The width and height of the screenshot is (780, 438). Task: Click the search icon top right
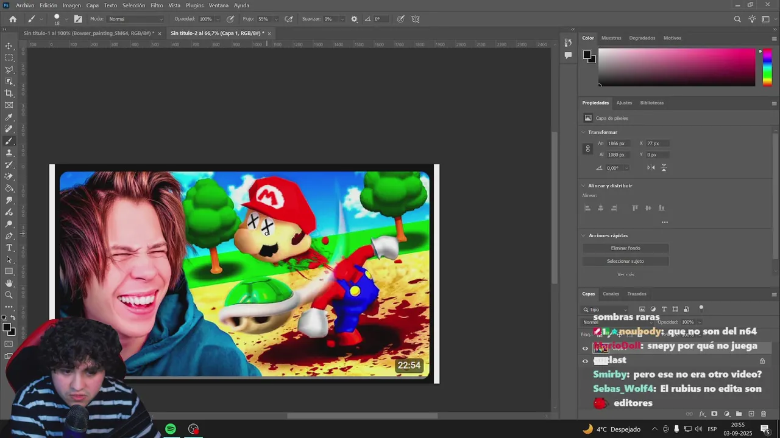(737, 19)
